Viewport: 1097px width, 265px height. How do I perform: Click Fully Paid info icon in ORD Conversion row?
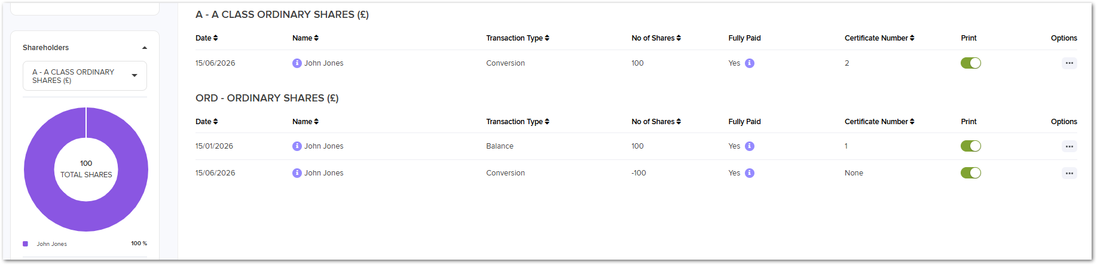tap(750, 173)
